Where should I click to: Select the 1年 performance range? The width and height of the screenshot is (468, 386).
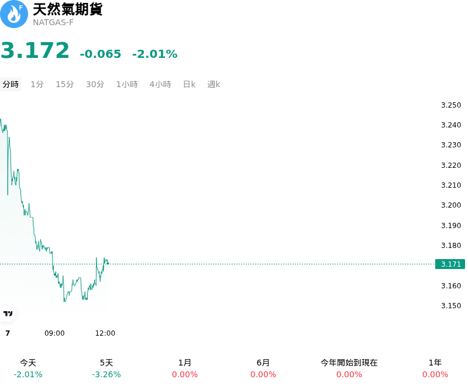click(435, 368)
